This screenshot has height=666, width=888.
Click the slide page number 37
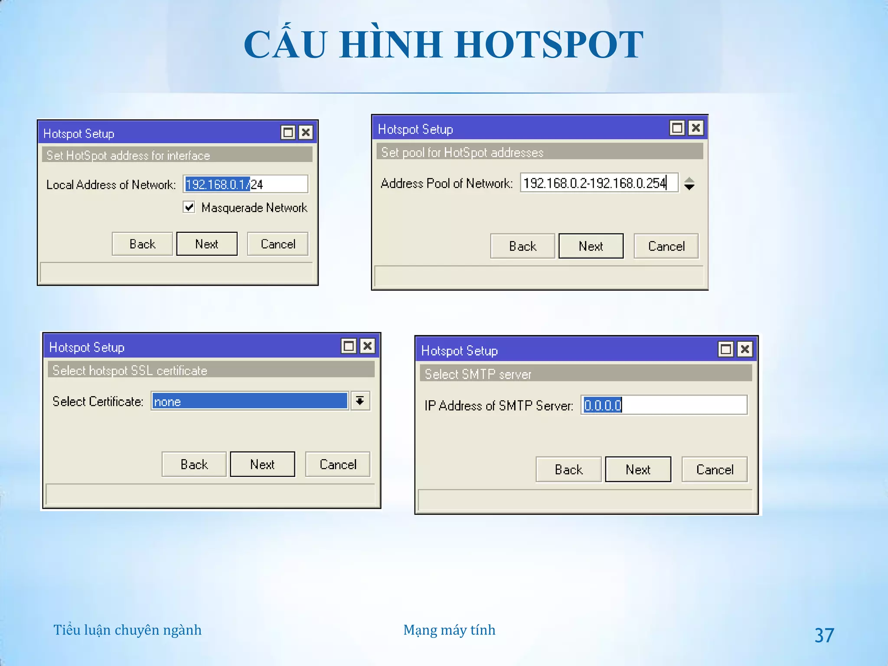pyautogui.click(x=824, y=635)
